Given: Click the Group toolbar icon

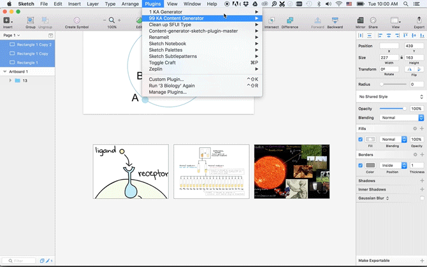Looking at the screenshot, I should pyautogui.click(x=31, y=20).
